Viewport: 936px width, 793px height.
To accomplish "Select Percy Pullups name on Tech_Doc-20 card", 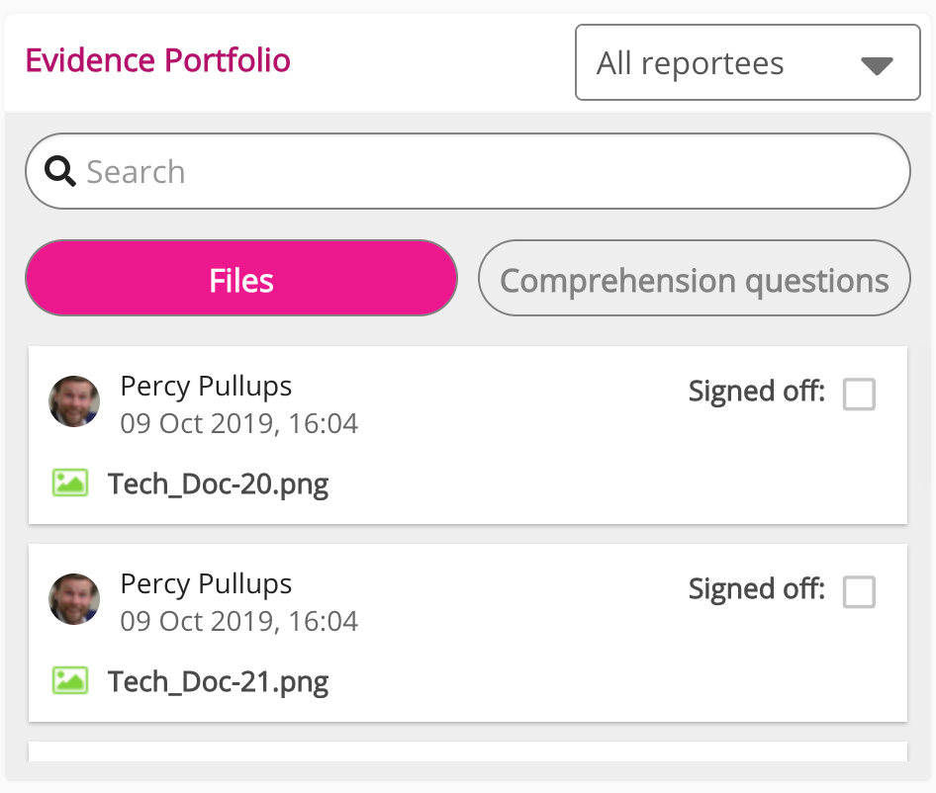I will [206, 386].
